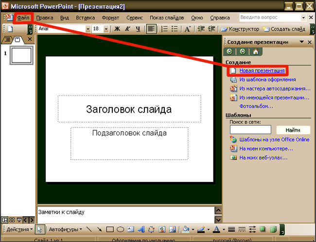Toggle italic К formatting
316x242 pixels.
click(x=127, y=29)
